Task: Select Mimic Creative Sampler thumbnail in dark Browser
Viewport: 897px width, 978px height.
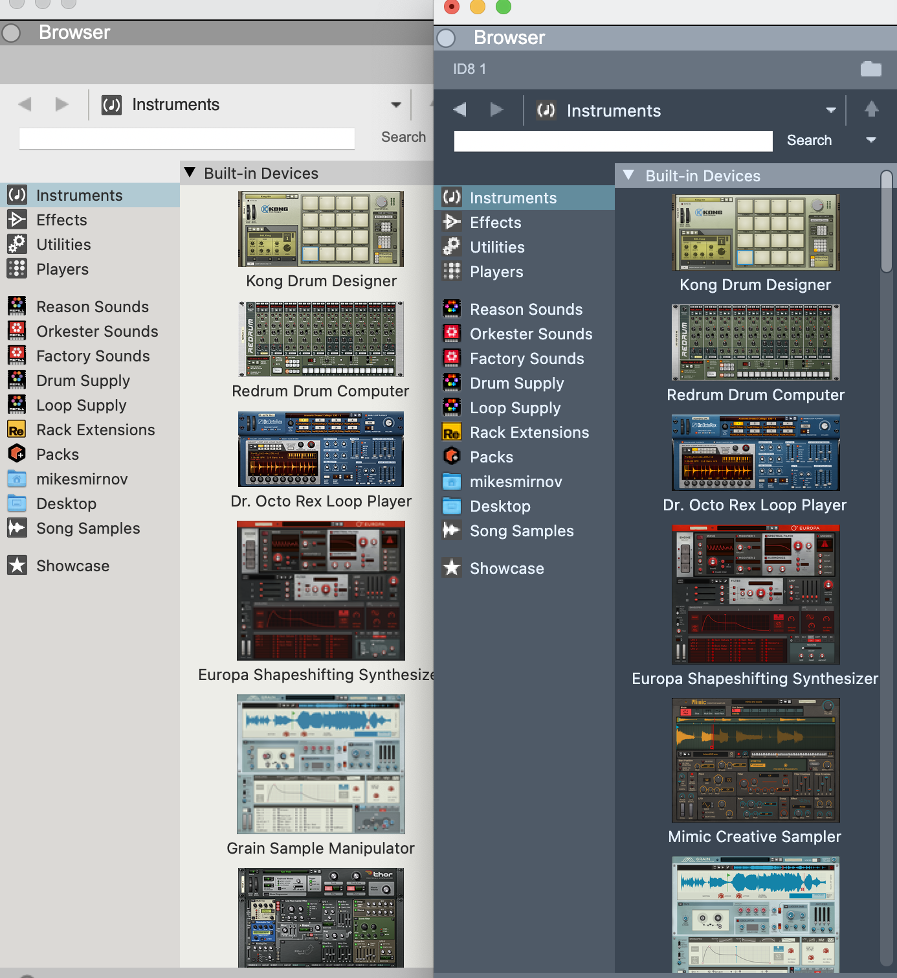Action: coord(756,760)
